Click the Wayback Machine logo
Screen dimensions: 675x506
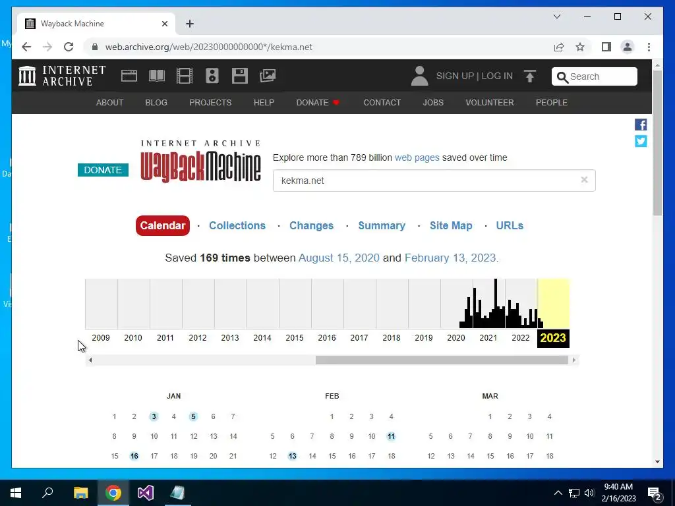200,161
